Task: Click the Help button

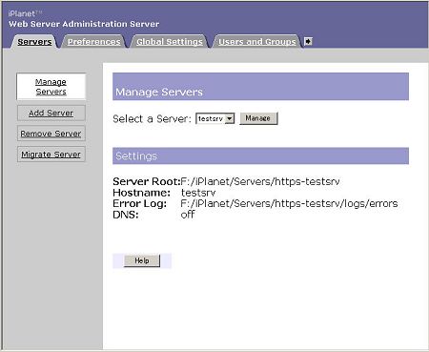Action: [142, 260]
